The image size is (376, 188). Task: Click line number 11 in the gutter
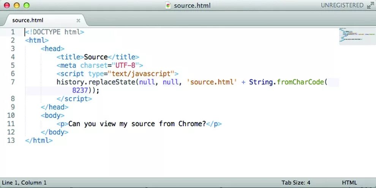(11, 124)
